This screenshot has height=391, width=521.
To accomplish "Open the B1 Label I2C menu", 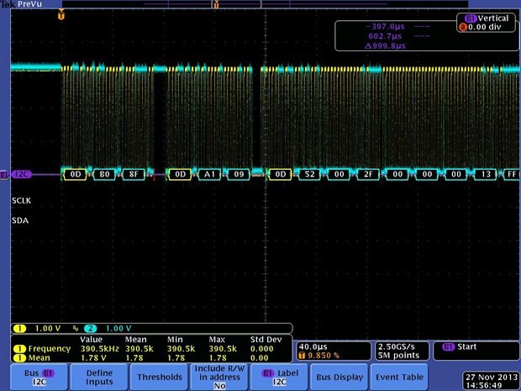I will pyautogui.click(x=280, y=378).
